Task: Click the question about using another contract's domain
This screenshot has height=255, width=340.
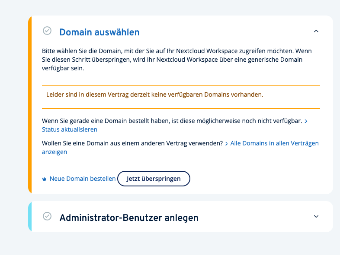Action: [x=132, y=143]
